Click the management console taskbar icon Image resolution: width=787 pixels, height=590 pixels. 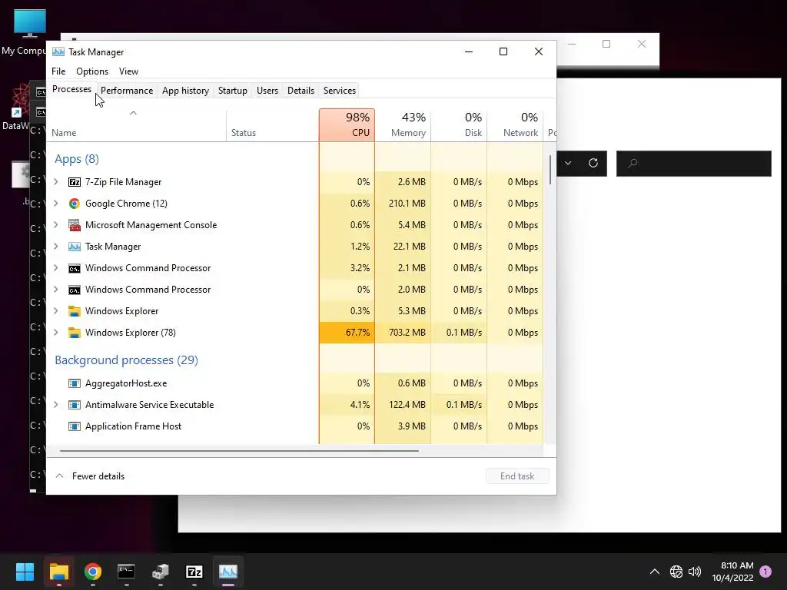point(161,572)
